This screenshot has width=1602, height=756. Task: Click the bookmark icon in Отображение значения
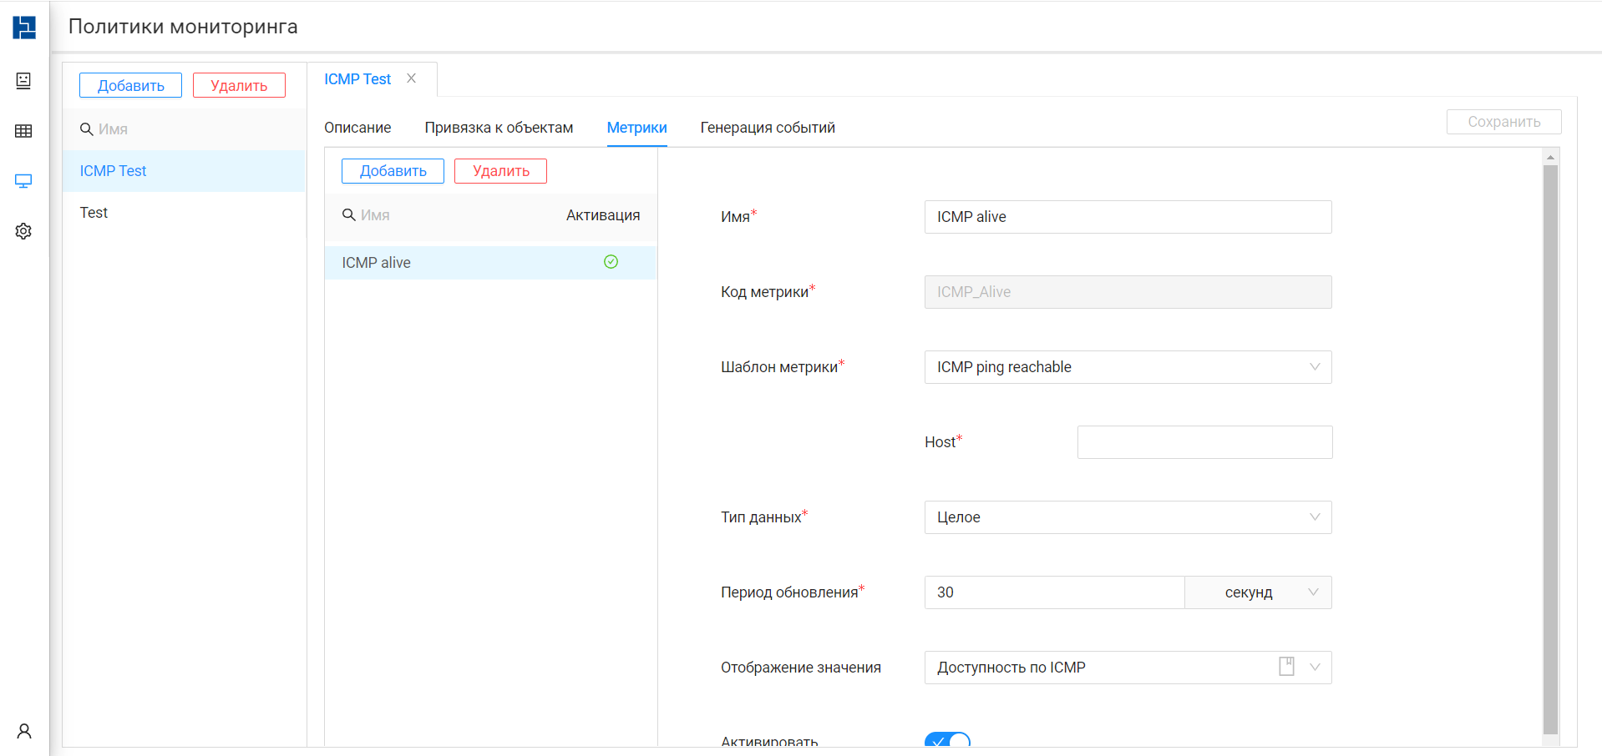1286,666
